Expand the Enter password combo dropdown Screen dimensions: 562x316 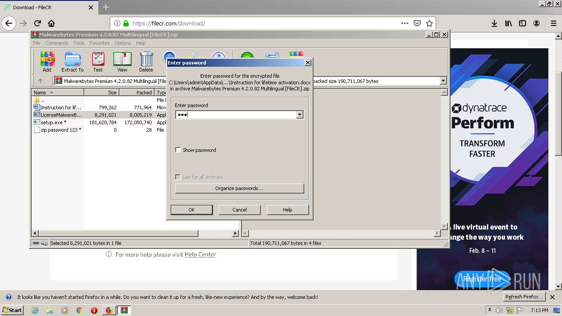[299, 115]
